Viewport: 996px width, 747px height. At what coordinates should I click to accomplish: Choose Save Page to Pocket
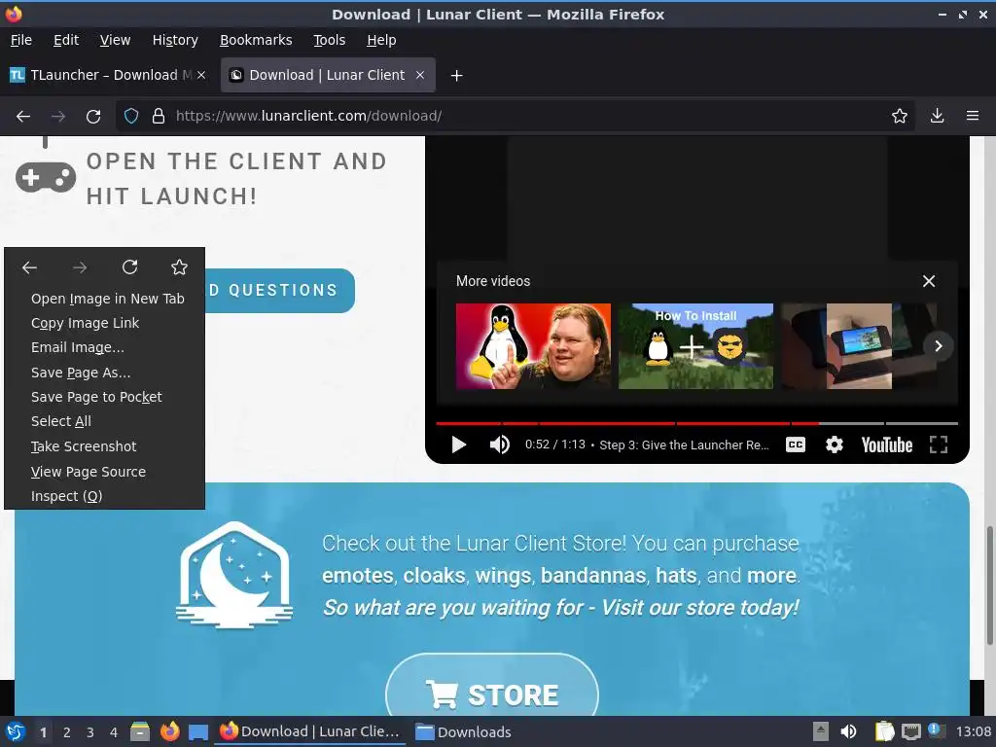(105, 397)
